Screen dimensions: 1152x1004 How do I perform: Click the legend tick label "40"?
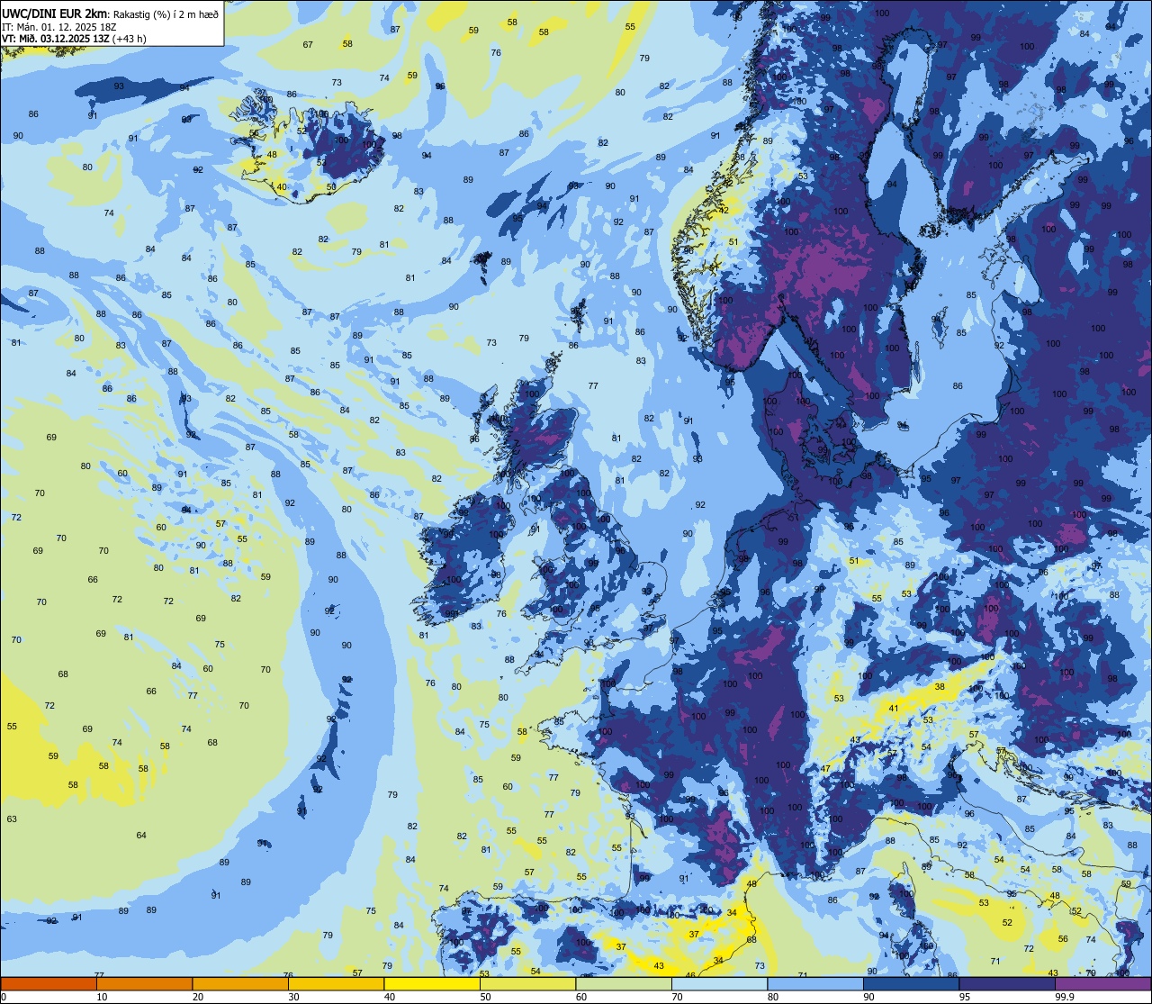click(390, 997)
